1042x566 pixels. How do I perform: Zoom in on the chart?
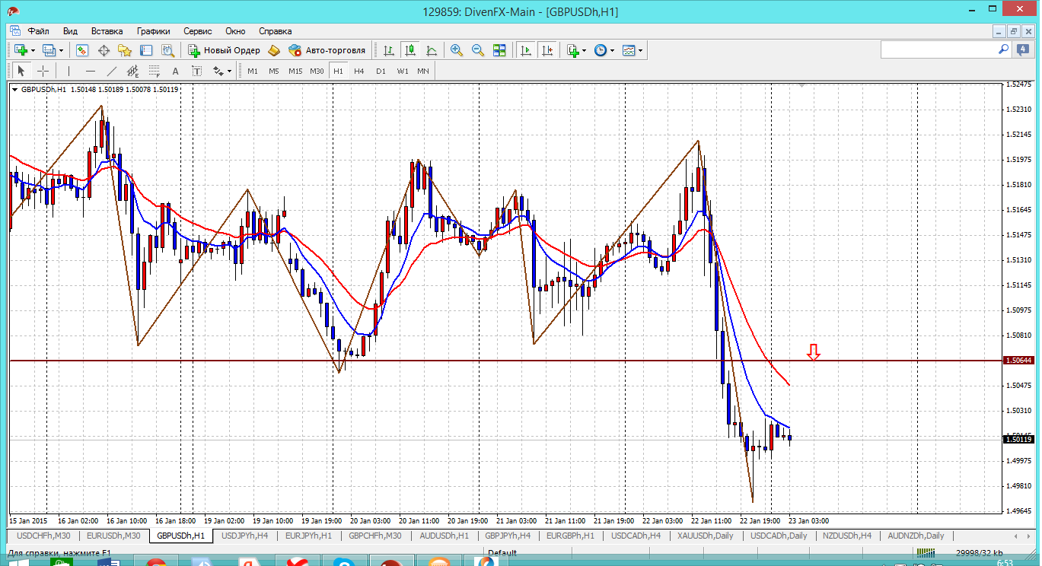tap(457, 50)
